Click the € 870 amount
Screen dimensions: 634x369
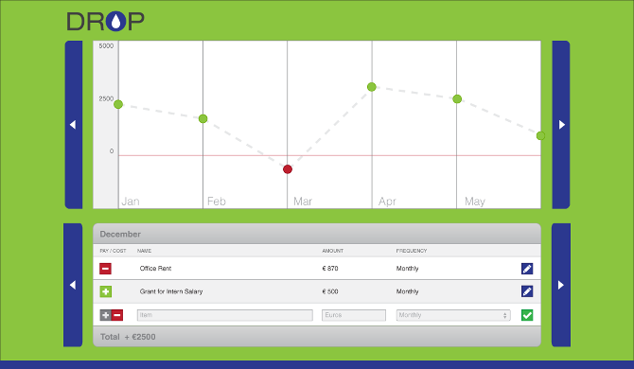coord(330,269)
